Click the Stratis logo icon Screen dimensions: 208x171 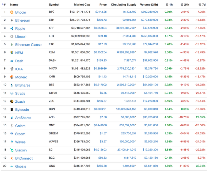[12, 93]
